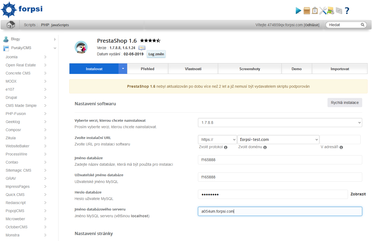373x241 pixels.
Task: Click the Blogy person icon
Action: tap(6, 39)
